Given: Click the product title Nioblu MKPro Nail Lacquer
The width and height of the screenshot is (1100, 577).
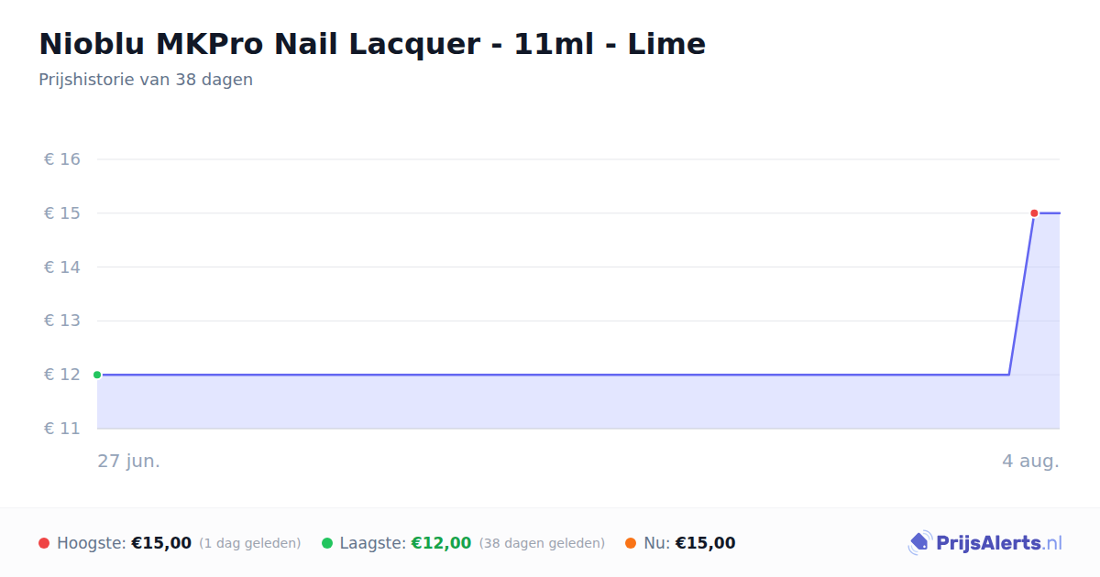Looking at the screenshot, I should [372, 44].
